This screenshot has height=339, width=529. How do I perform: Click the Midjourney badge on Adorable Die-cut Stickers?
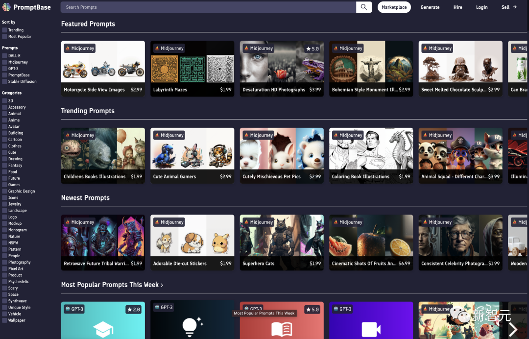[169, 222]
